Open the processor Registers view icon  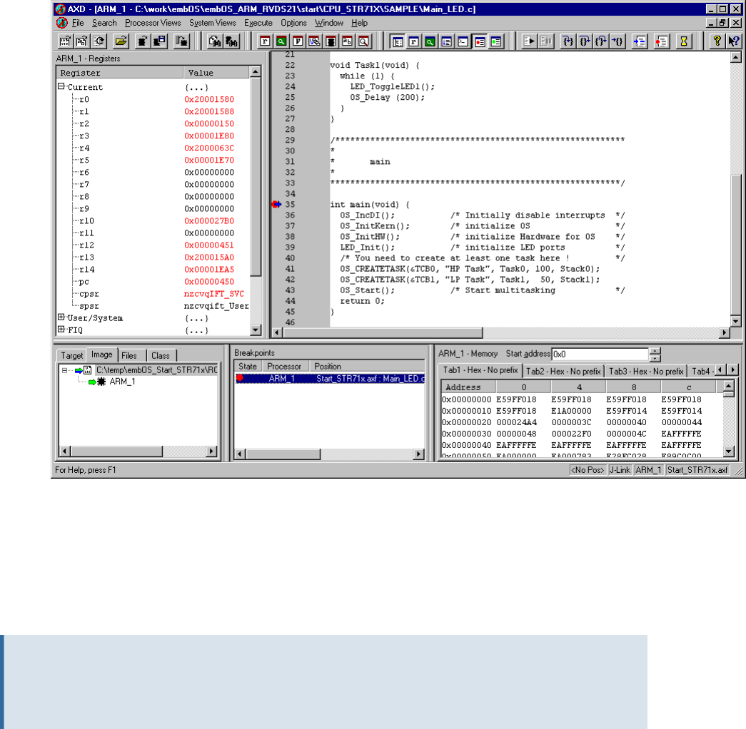pos(264,41)
